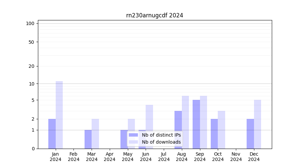The image size is (302, 167).
Task: Click the 'Feb 2024' x-axis label
Action: tap(73, 157)
